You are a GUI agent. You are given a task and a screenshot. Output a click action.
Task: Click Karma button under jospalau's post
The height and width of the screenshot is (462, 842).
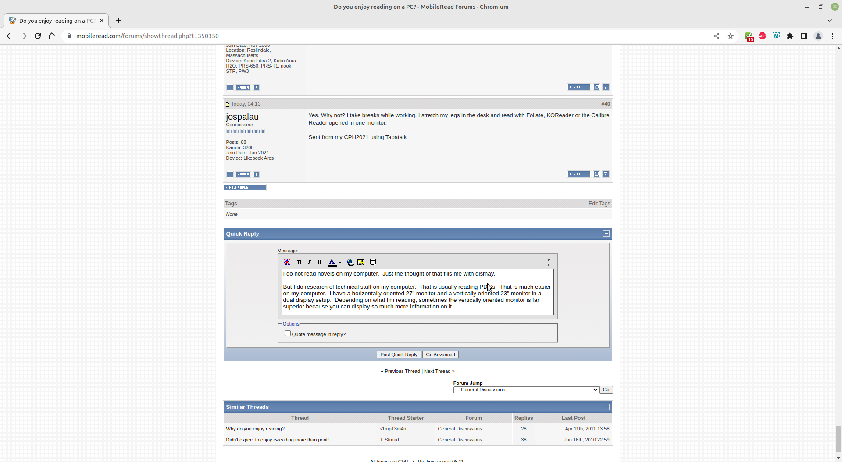(243, 175)
